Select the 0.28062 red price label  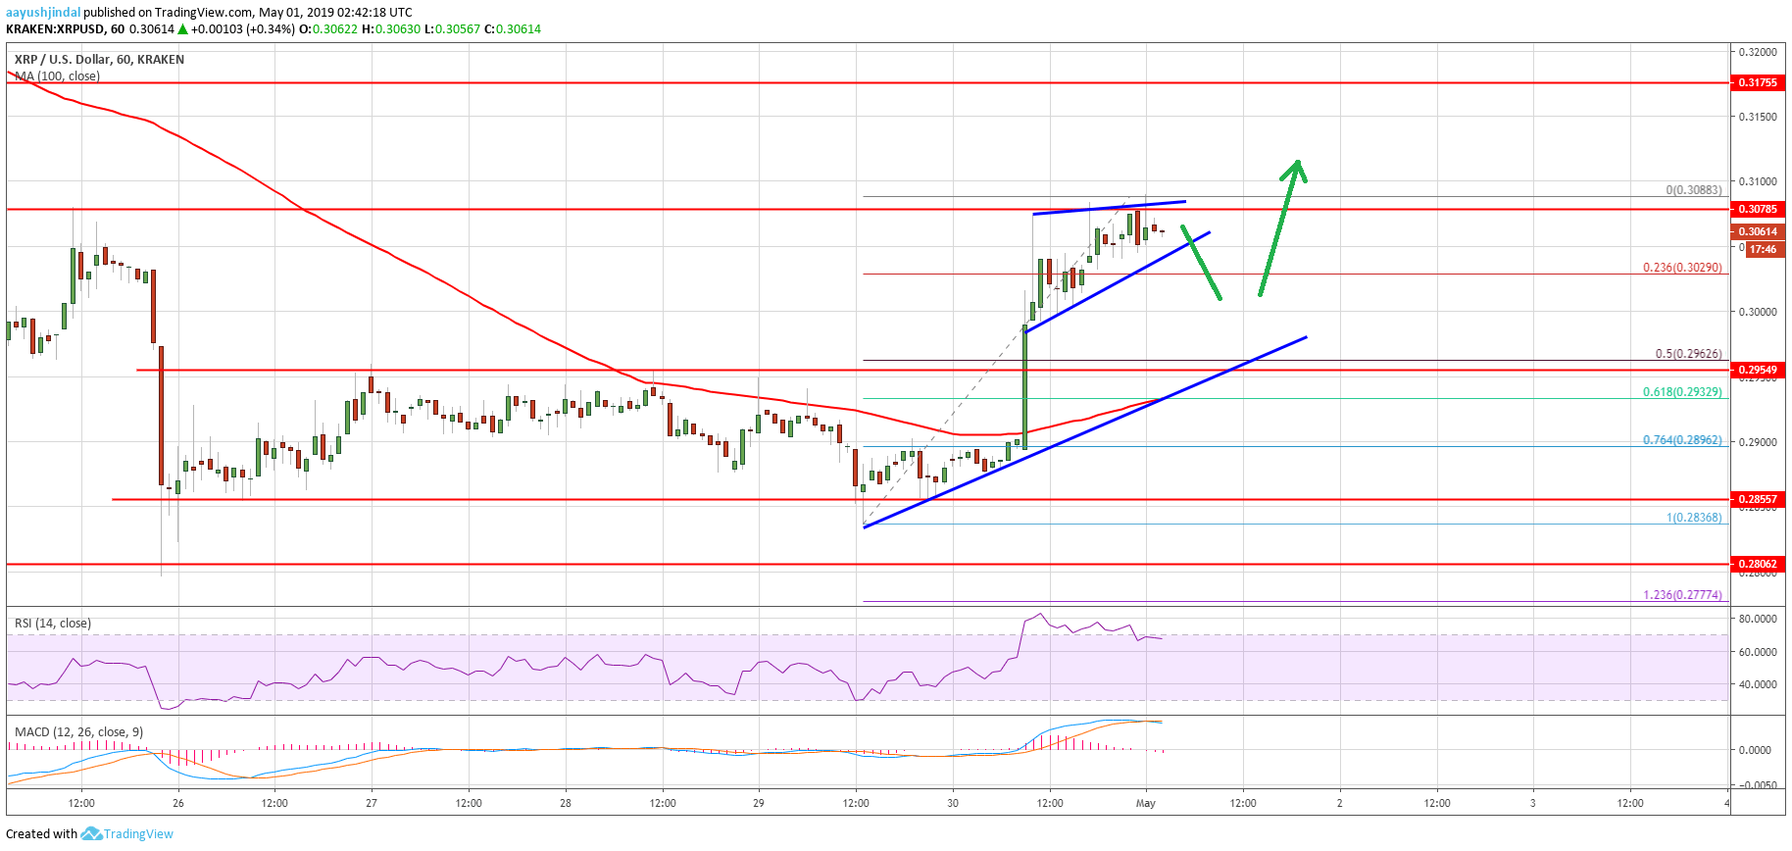point(1758,565)
